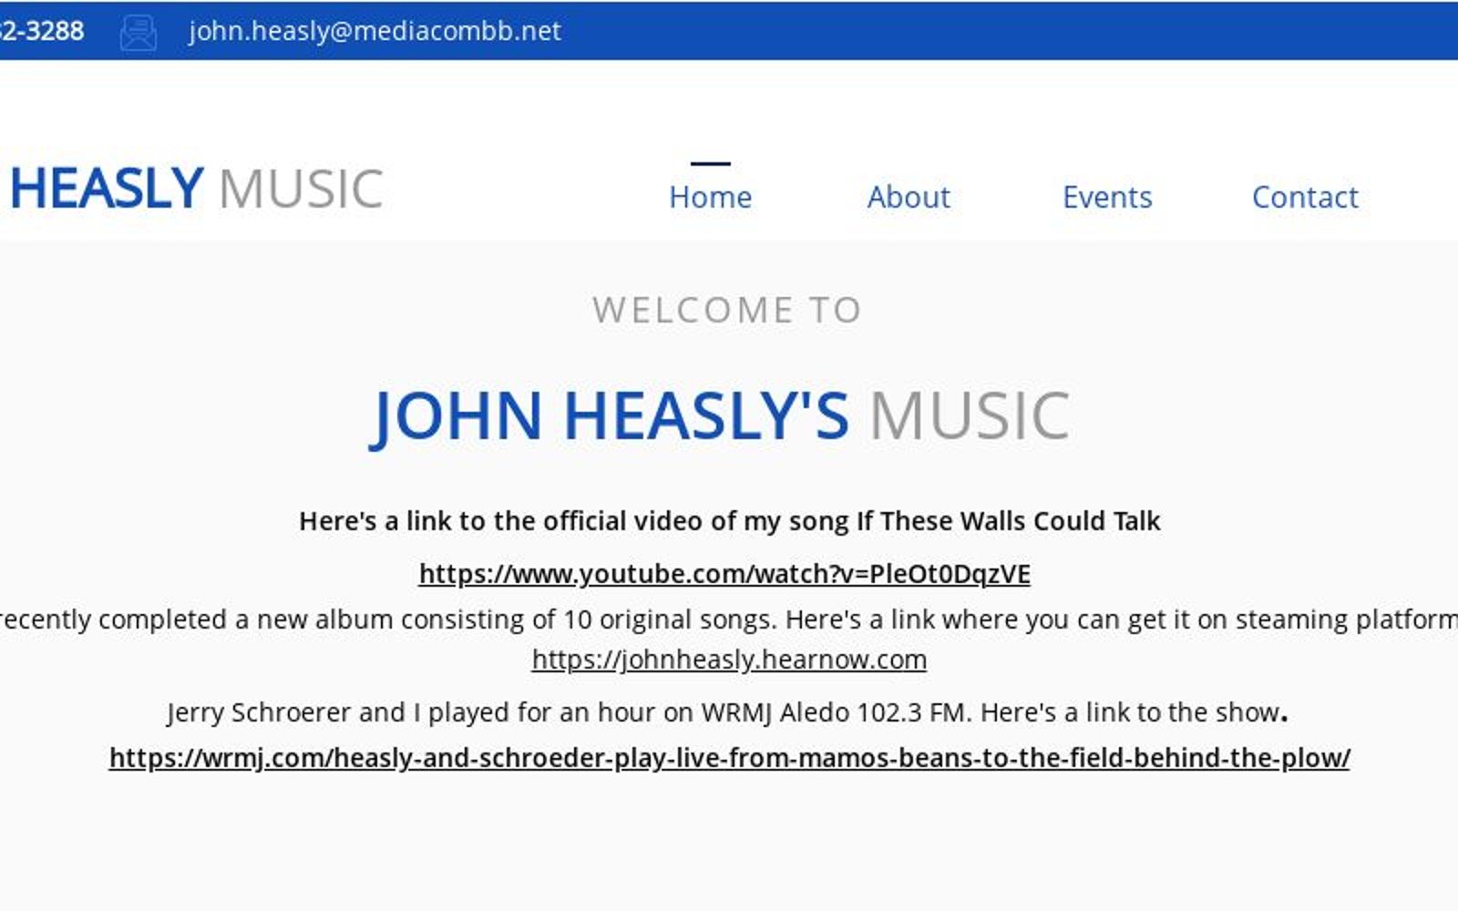Click the email envelope icon in header
Image resolution: width=1458 pixels, height=911 pixels.
139,32
